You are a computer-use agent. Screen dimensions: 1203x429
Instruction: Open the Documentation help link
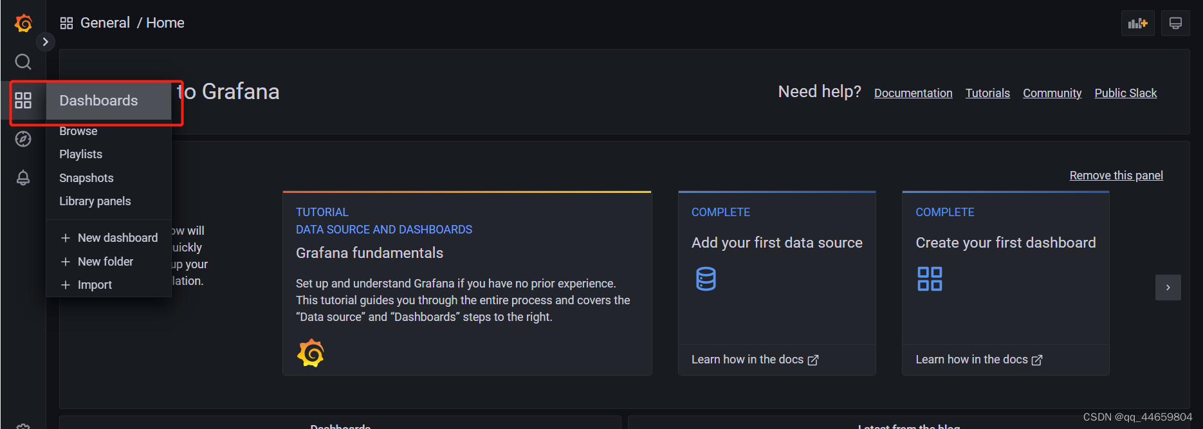(913, 93)
